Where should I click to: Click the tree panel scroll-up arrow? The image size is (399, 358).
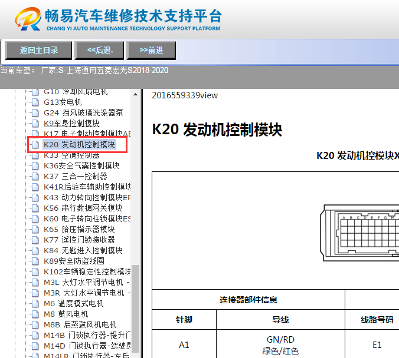click(135, 94)
